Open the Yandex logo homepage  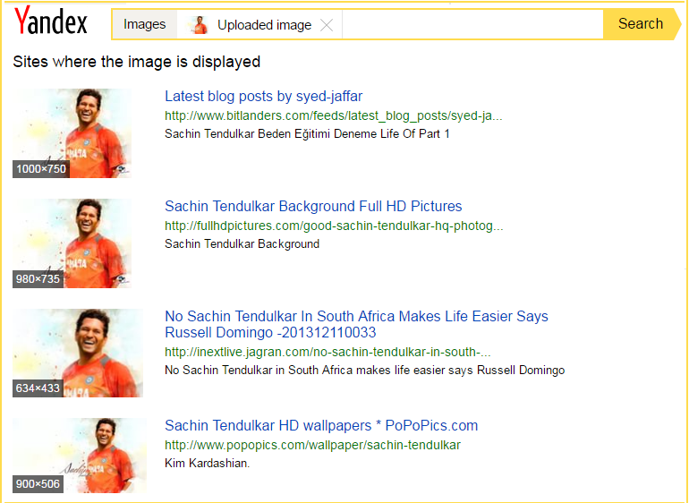[51, 21]
